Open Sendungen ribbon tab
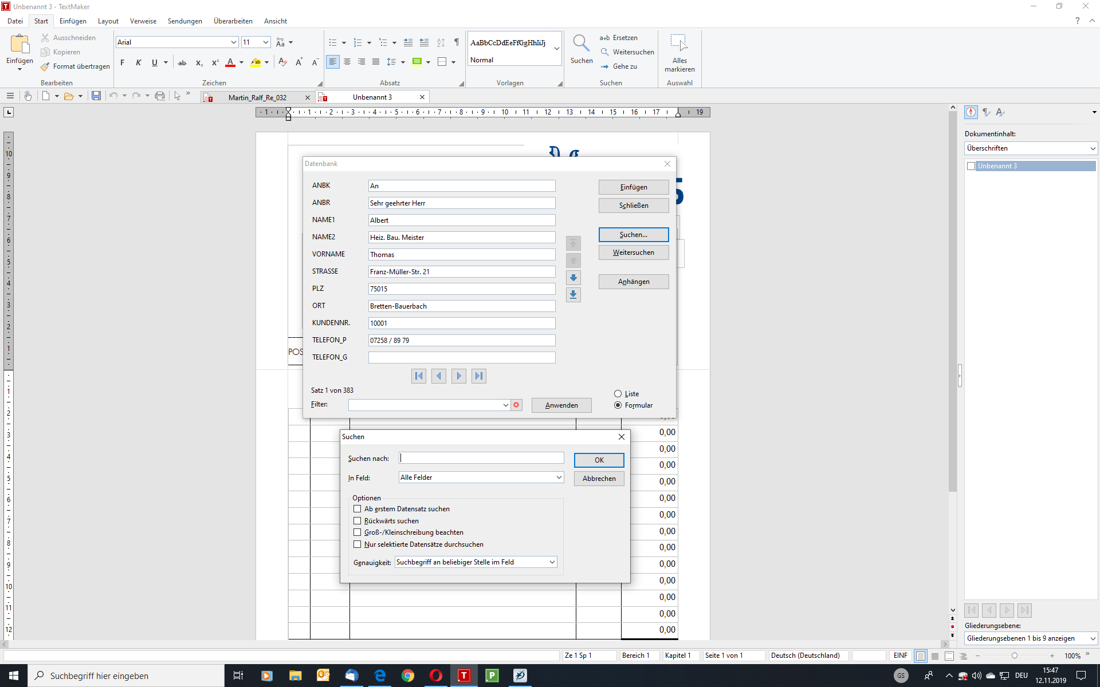 point(184,21)
